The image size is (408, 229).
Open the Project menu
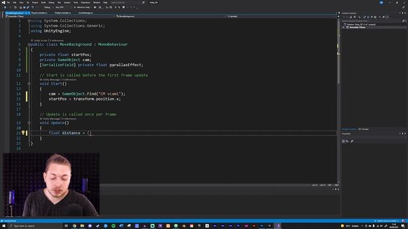pos(35,3)
